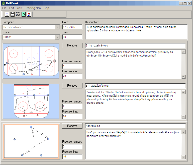Open the Edit menu
Screen dimensions: 193x165
[x=12, y=8]
